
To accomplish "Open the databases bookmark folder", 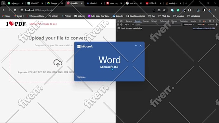I will pyautogui.click(x=194, y=16).
